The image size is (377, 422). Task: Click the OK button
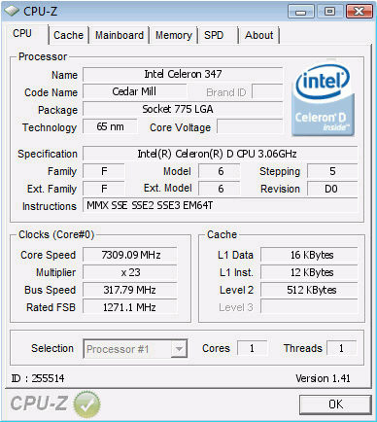click(335, 404)
